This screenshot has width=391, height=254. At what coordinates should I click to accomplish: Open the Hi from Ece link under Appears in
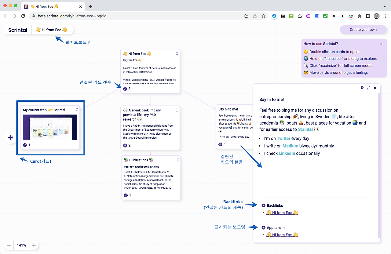[282, 235]
